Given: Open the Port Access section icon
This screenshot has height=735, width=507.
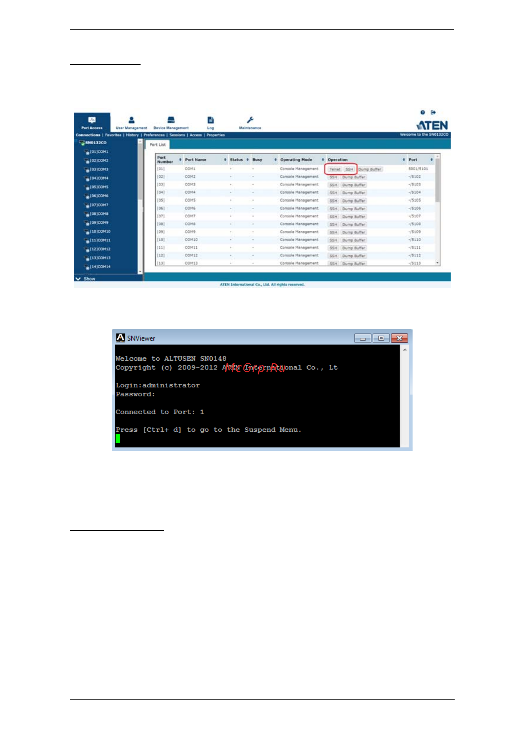Looking at the screenshot, I should pos(92,120).
